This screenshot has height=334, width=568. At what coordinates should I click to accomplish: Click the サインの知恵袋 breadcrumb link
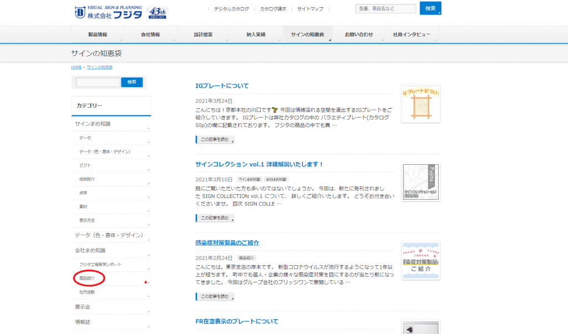[x=100, y=67]
